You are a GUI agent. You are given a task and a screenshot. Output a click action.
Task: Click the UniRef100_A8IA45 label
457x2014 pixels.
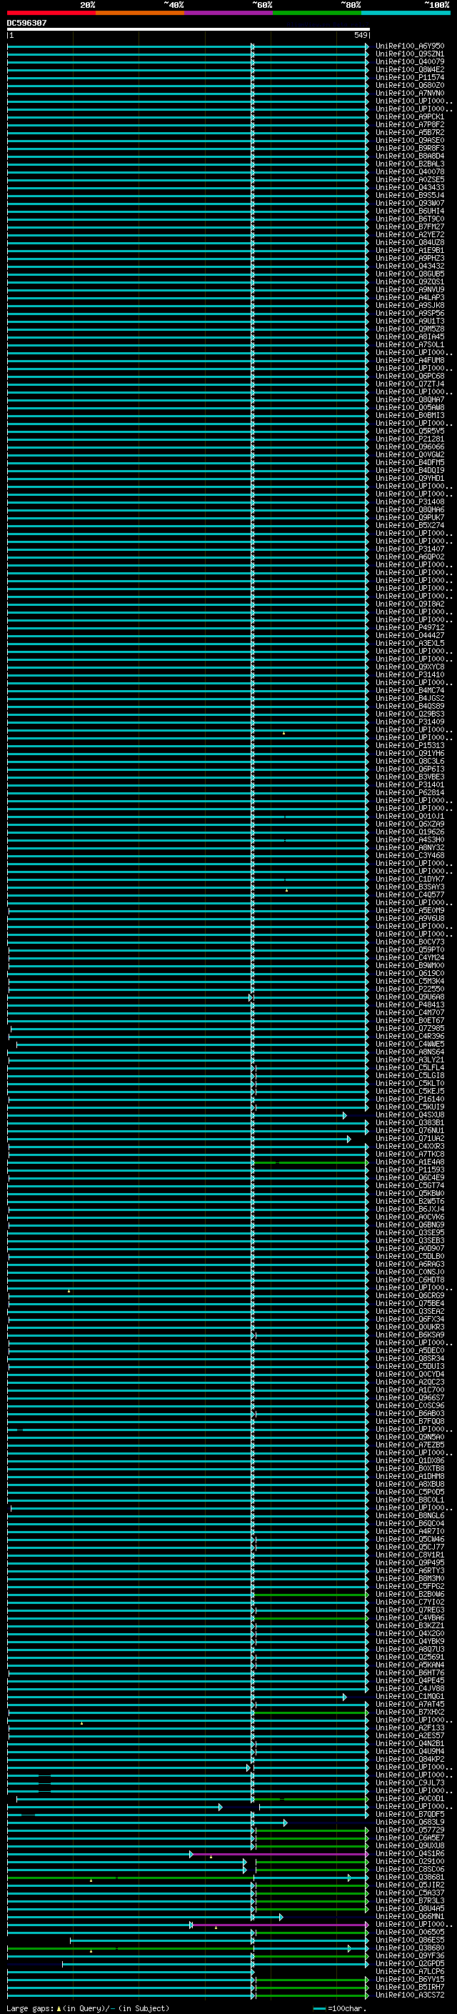pyautogui.click(x=410, y=337)
